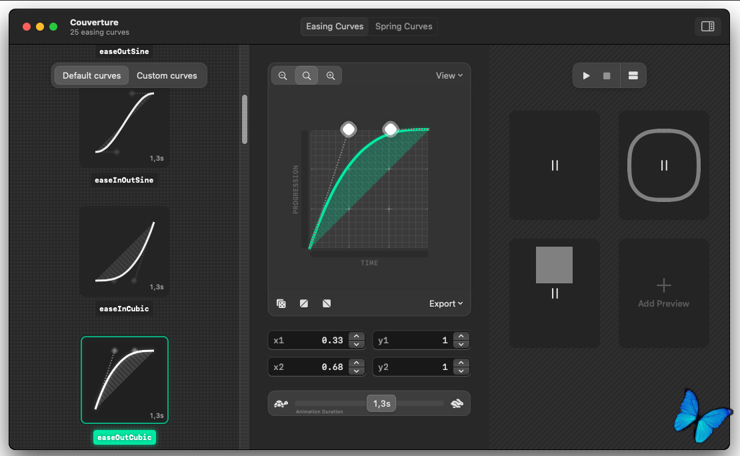Click the rabbit fast duration icon
740x456 pixels.
[x=457, y=403]
